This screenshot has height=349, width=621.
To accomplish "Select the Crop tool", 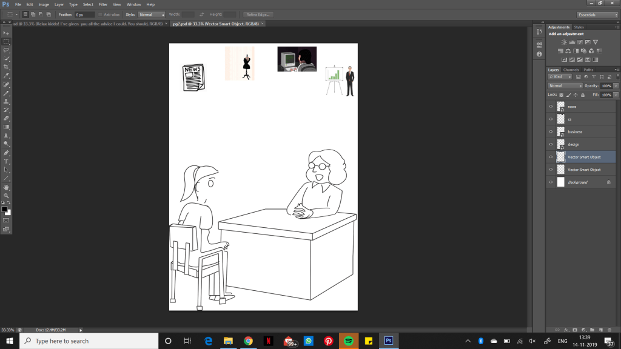I will (x=7, y=67).
